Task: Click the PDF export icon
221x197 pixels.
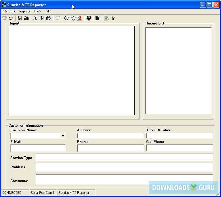Action: [x=79, y=18]
